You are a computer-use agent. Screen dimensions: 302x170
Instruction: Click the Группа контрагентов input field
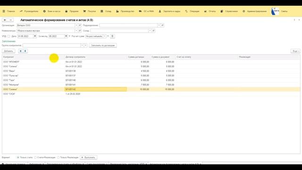click(51, 45)
